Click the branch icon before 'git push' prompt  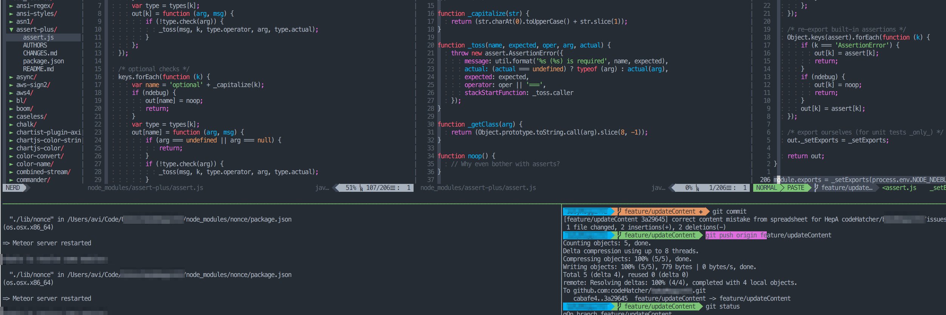(x=620, y=235)
